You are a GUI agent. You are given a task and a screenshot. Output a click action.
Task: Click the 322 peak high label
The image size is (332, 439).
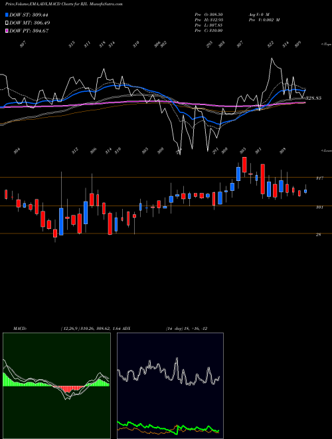coord(270,45)
